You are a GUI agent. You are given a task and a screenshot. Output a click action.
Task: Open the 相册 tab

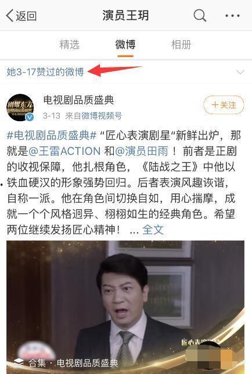181,45
